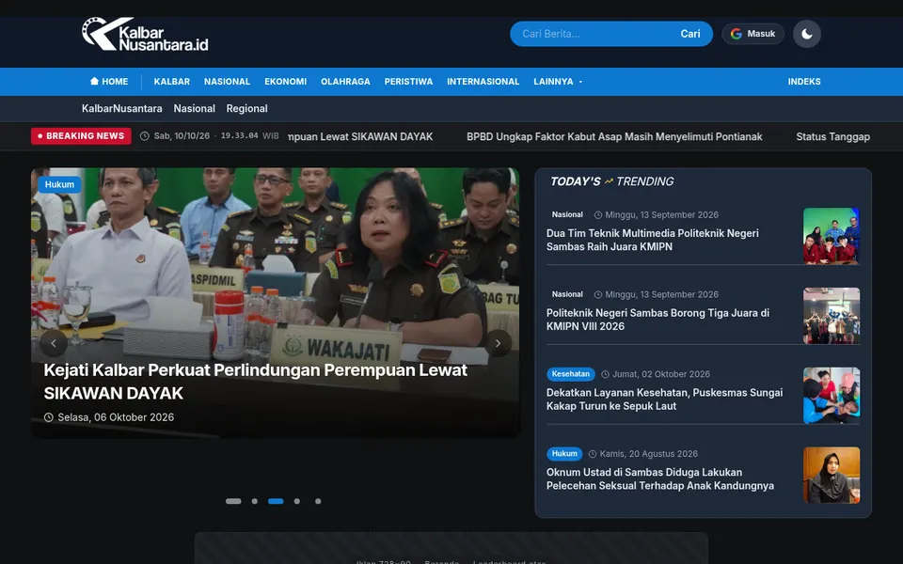Screen dimensions: 903x564
Task: Click the Hukum tag on slider image
Action: [x=59, y=185]
